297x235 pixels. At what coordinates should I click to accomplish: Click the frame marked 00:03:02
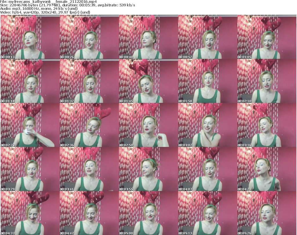207,125
